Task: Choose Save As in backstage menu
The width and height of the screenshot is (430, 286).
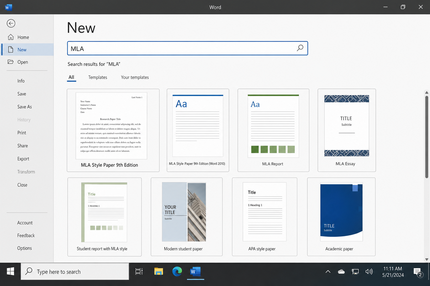Action: pos(25,107)
